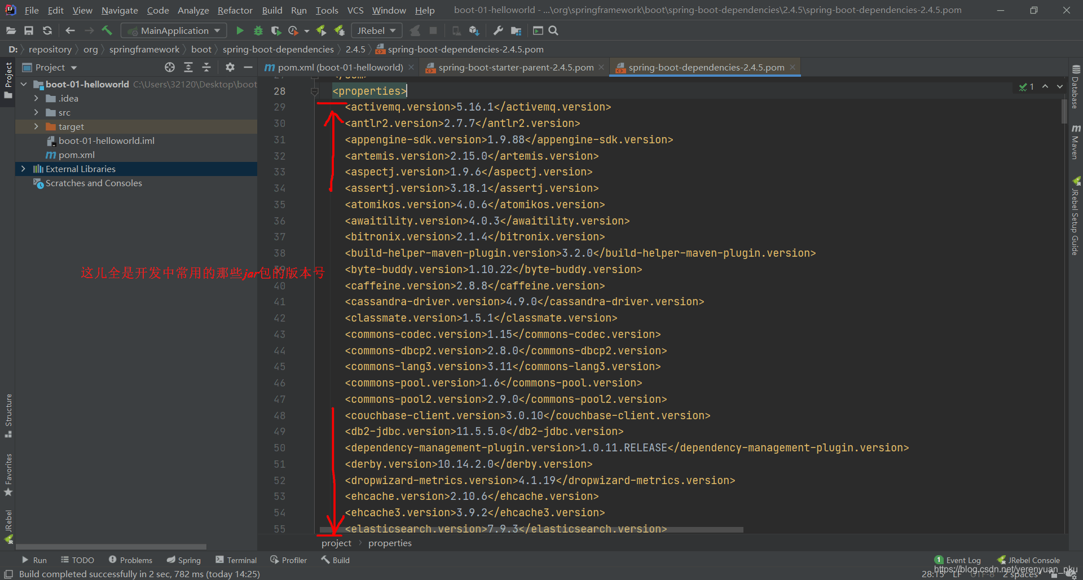Image resolution: width=1083 pixels, height=580 pixels.
Task: Toggle the tool window bars icon in status bar
Action: coord(8,574)
